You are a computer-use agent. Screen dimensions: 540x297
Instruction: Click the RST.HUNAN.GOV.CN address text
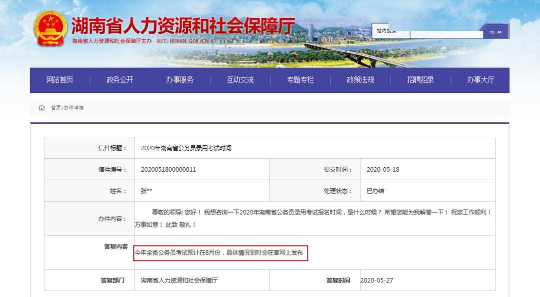(183, 41)
